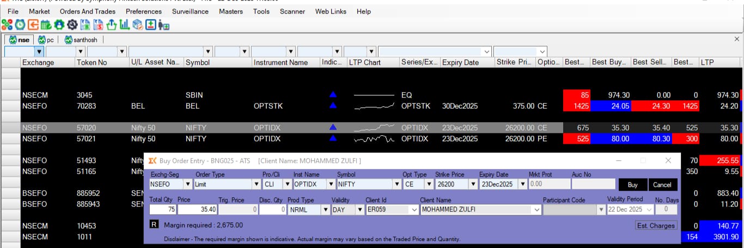
Task: Switch to the santhosh market watch tab
Action: click(x=81, y=40)
